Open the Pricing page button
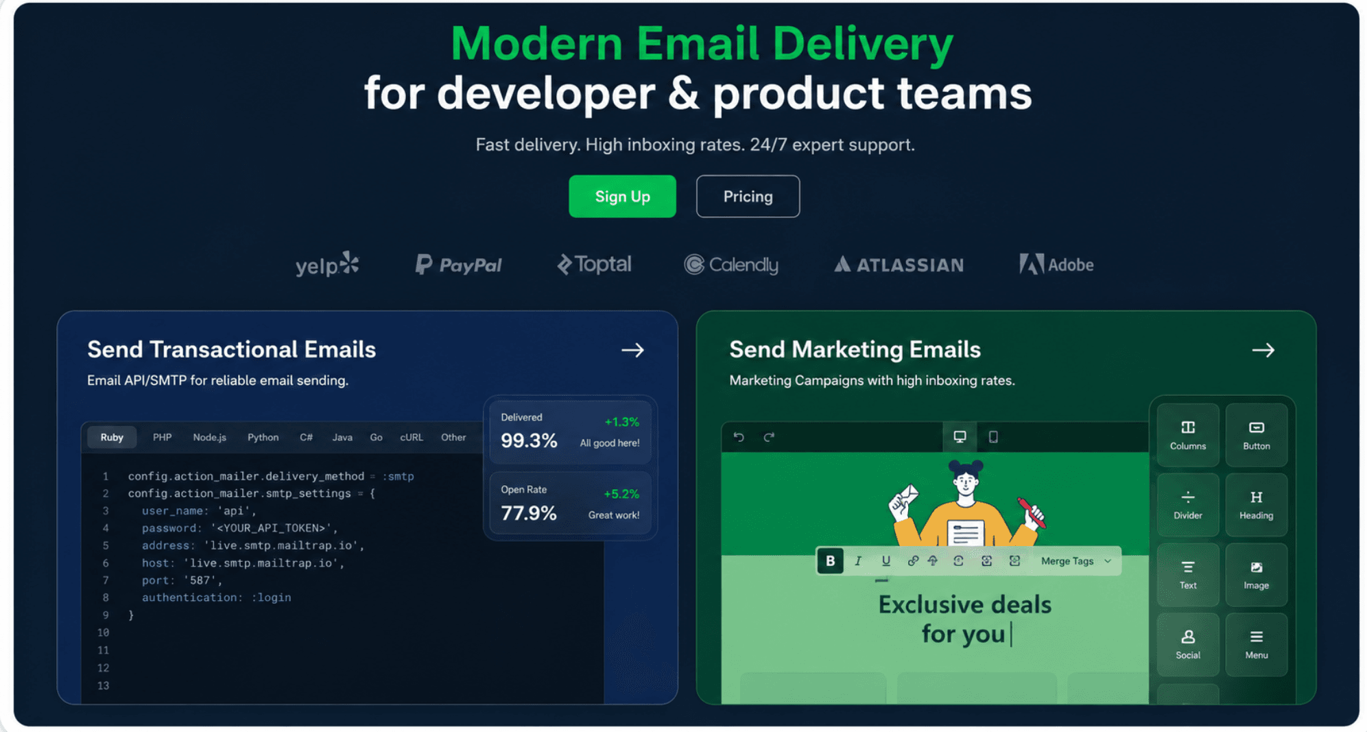Screen dimensions: 1367x732 click(748, 196)
